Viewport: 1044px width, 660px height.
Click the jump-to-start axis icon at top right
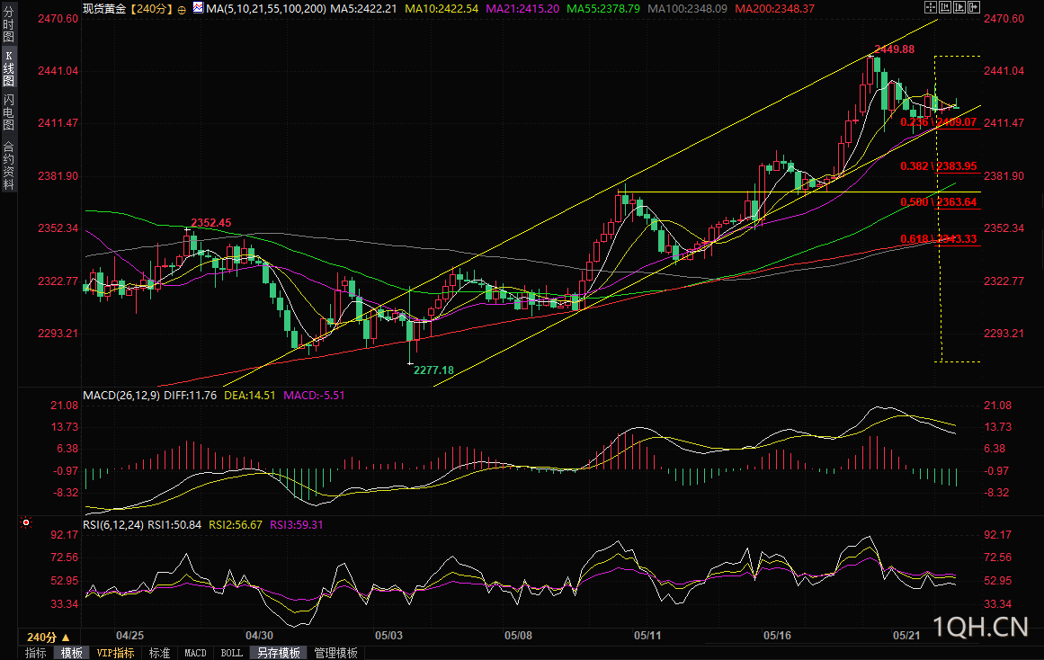point(945,7)
